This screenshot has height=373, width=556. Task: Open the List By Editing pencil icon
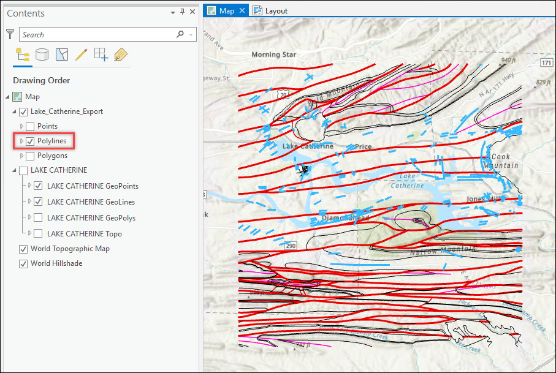(81, 55)
